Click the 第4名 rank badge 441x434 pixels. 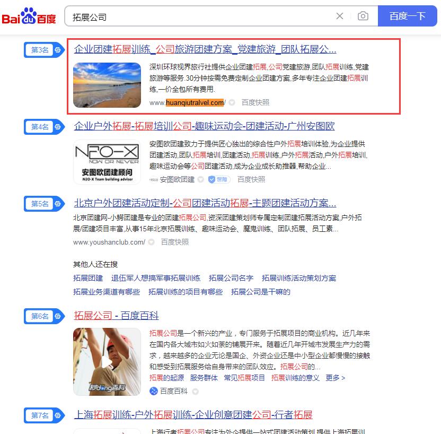44,127
